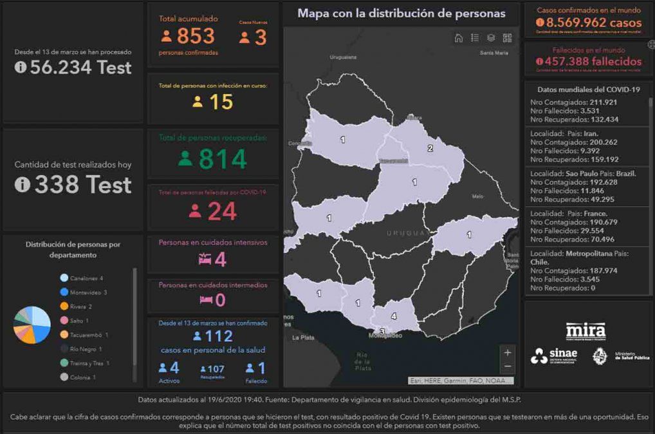Toggle Canelones legend entry in pie chart
655x434 pixels.
tap(82, 278)
